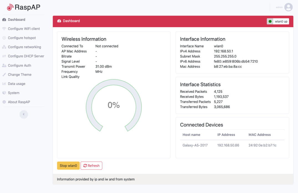Click the subnet mask value 255.255.255.0

(225, 56)
